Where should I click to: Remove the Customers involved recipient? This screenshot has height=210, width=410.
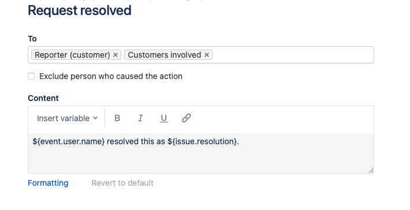(207, 55)
